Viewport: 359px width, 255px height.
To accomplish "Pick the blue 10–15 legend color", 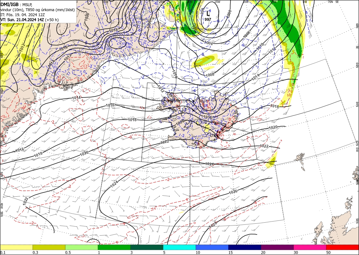I will point(212,247).
